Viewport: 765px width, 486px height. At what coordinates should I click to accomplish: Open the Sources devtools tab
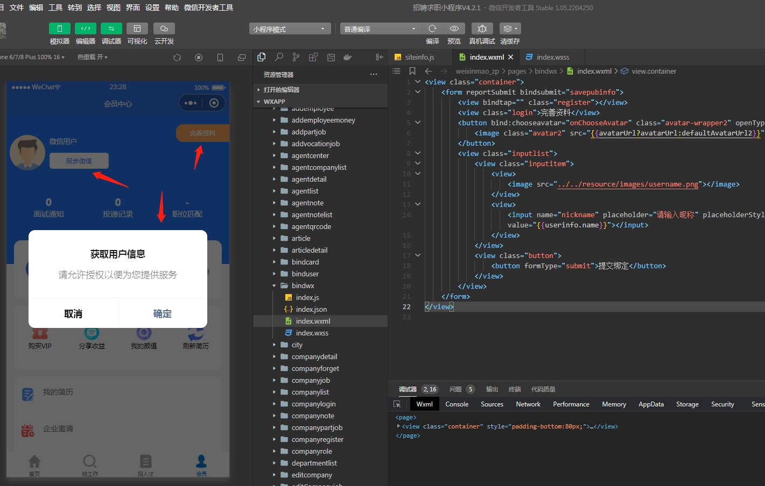click(492, 404)
